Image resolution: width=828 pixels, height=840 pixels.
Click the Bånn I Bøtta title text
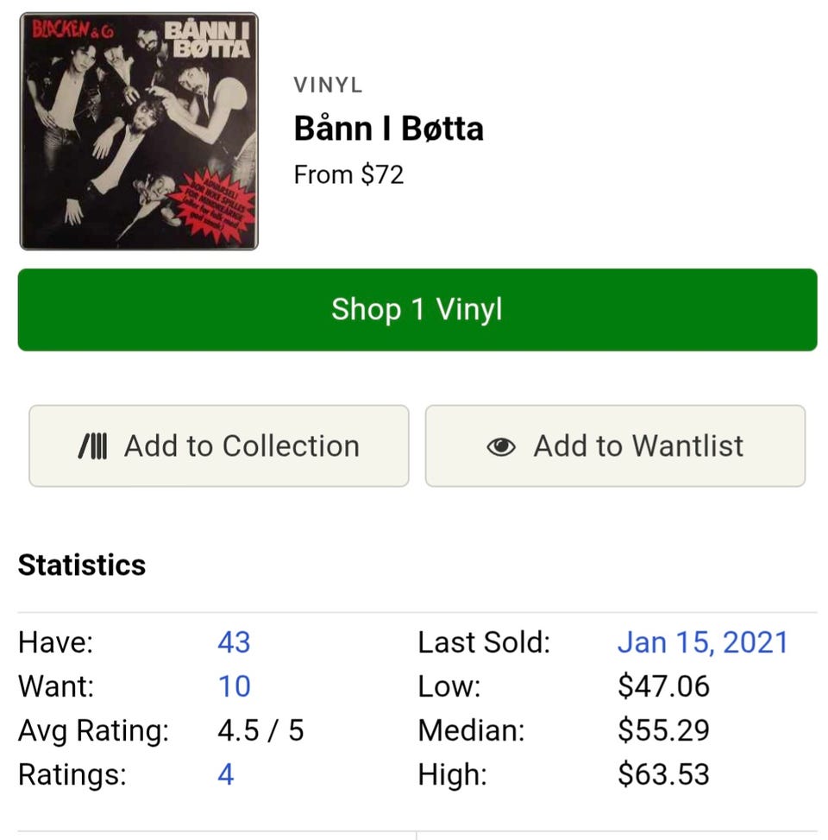tap(388, 129)
